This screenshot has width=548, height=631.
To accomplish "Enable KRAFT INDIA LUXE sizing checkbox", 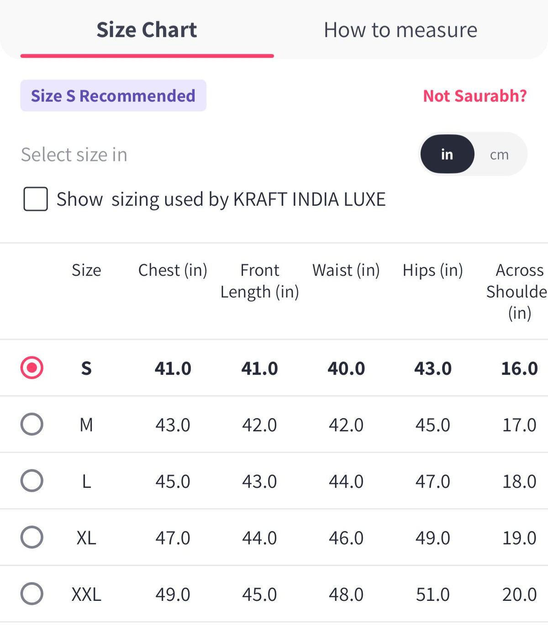I will (36, 199).
